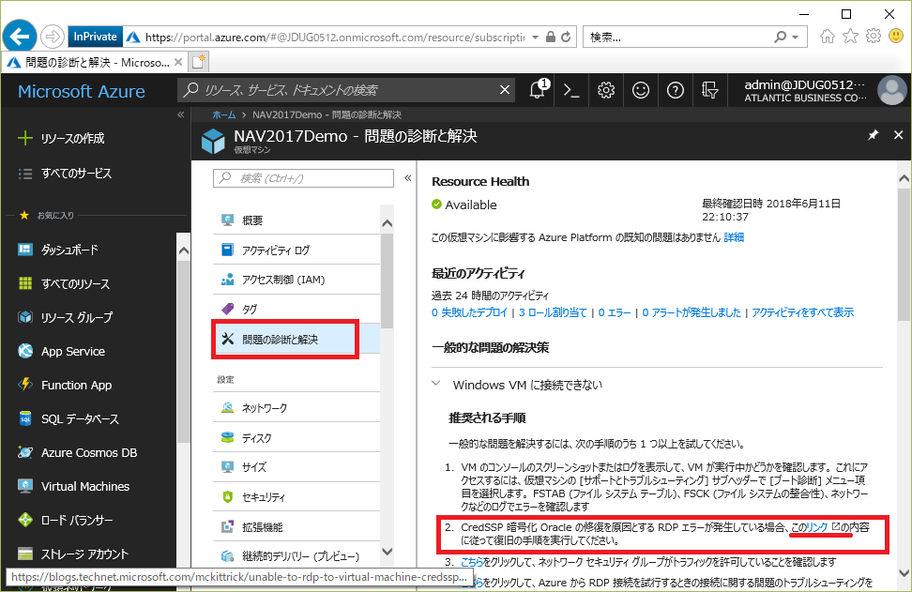The width and height of the screenshot is (912, 592).
Task: Open 継続的デリバリー (プレビュー)
Action: [x=296, y=556]
